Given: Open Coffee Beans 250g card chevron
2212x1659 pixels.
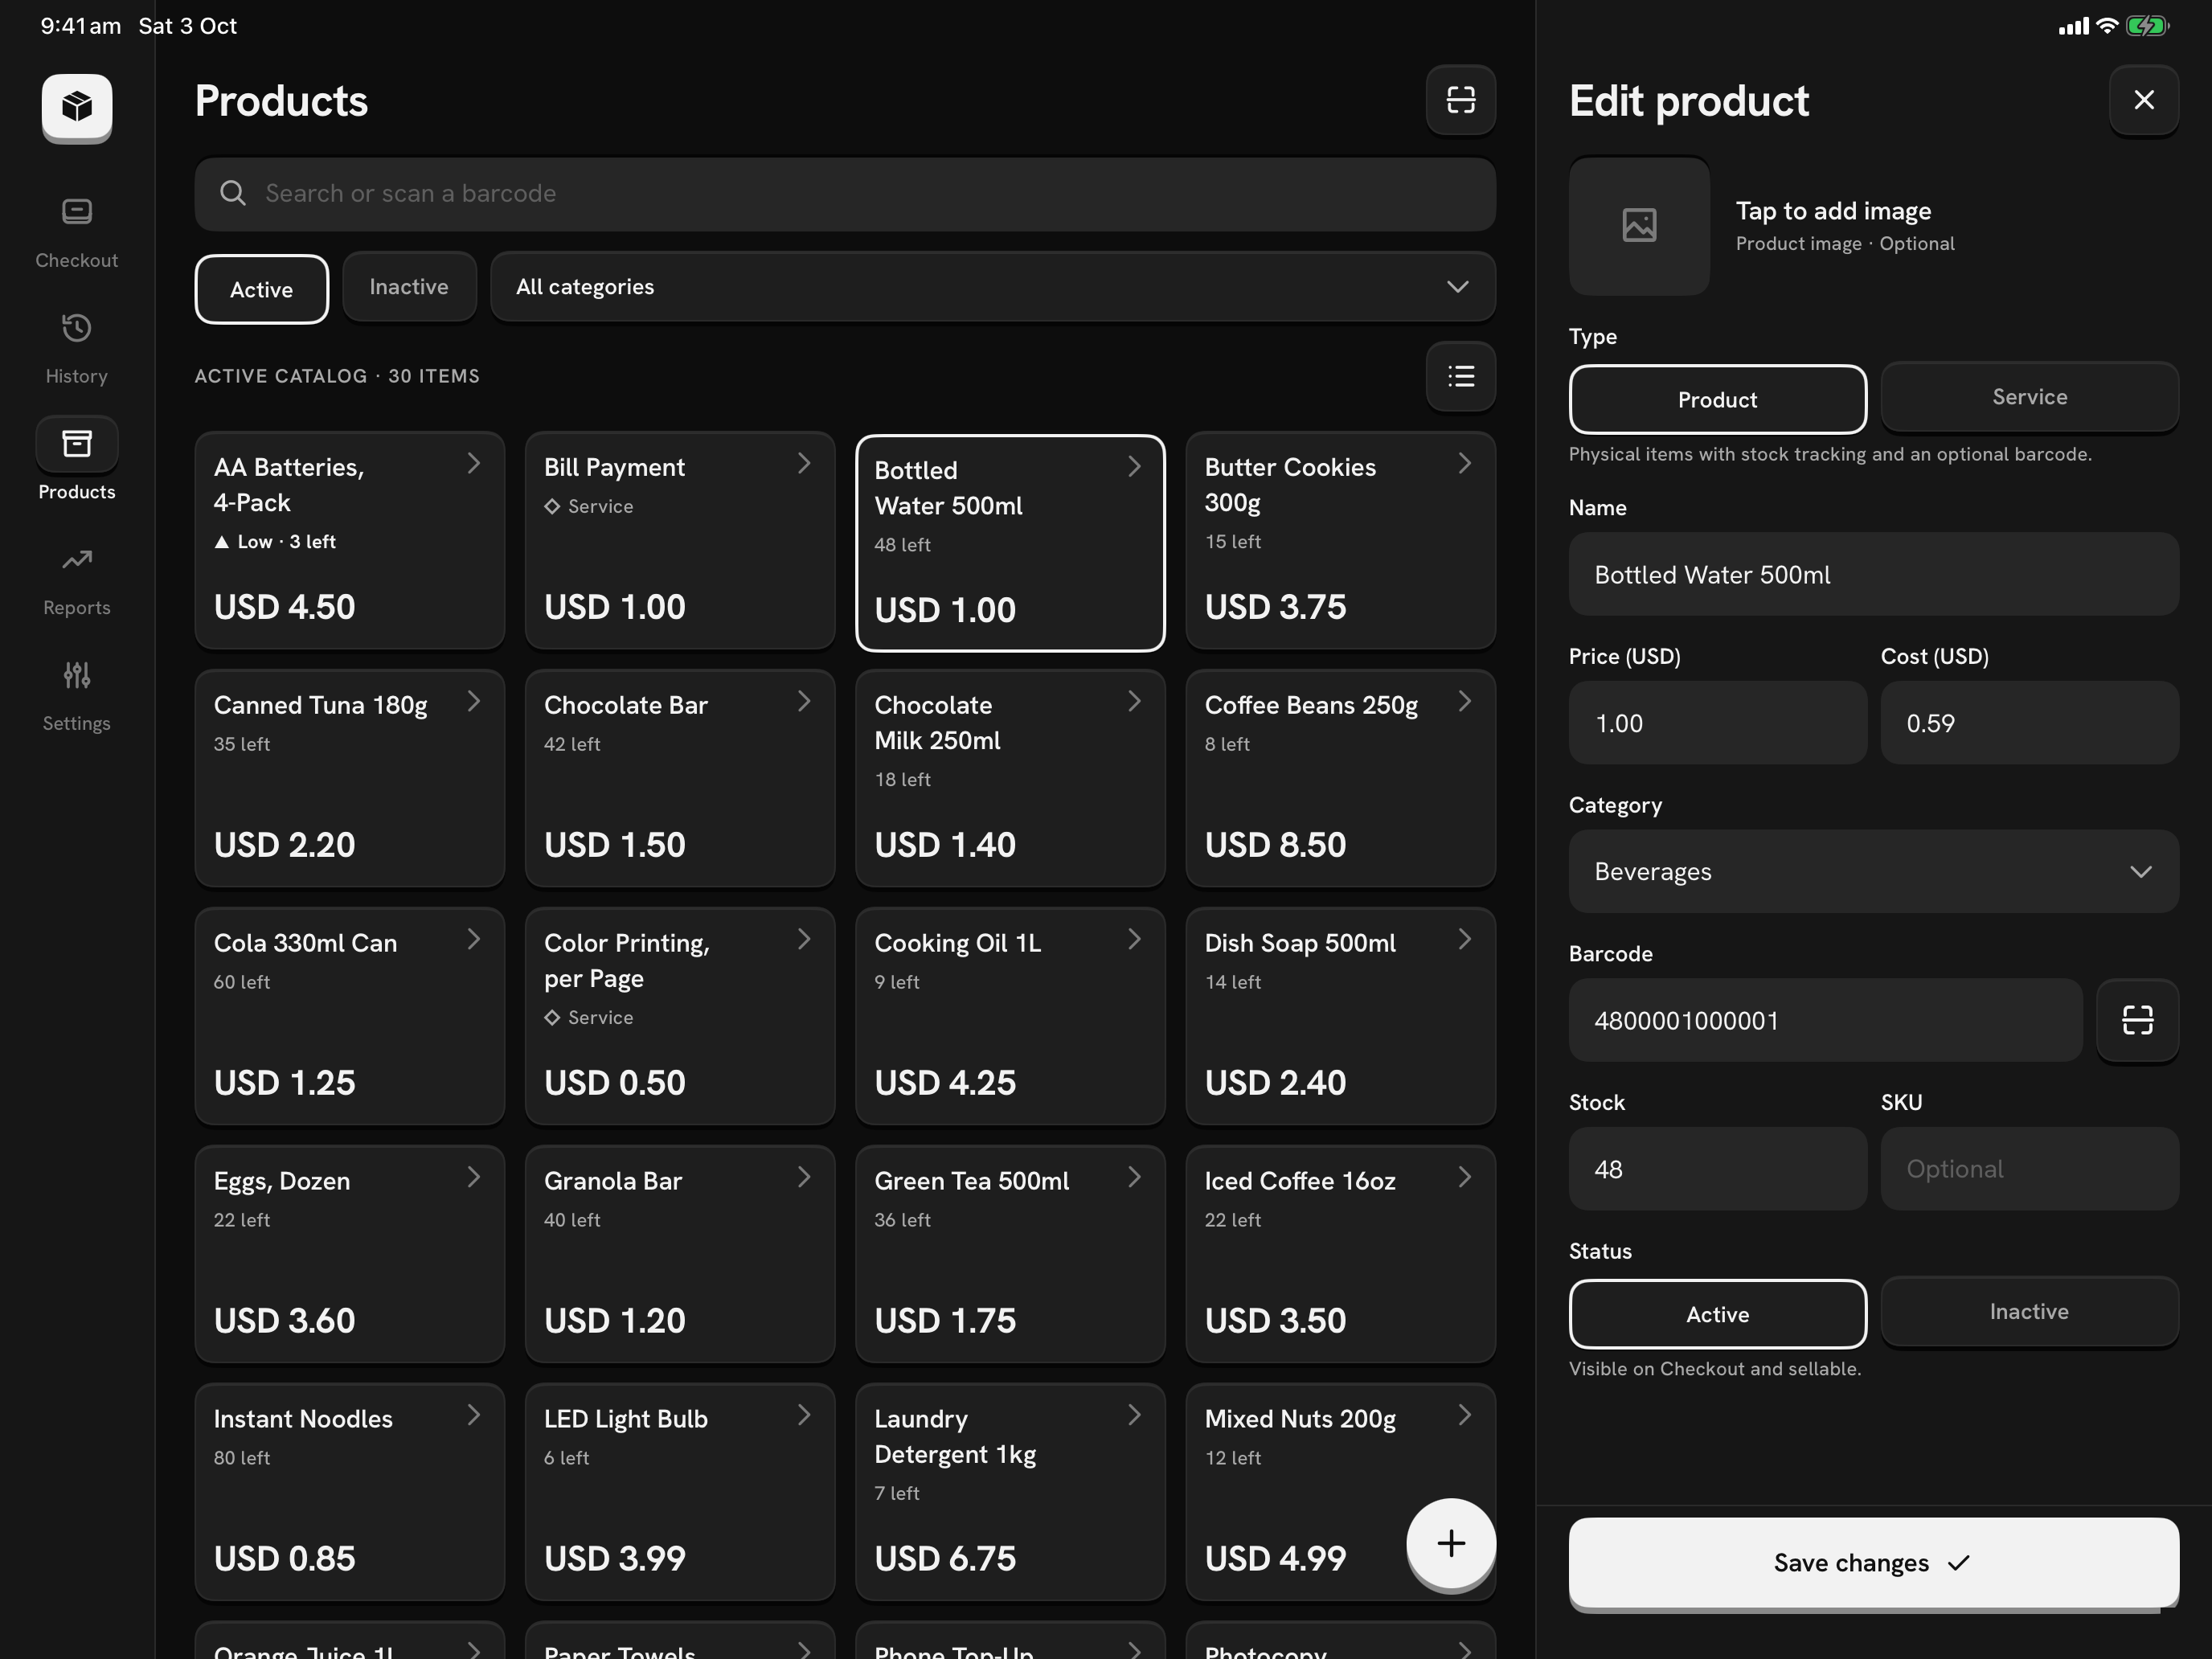Looking at the screenshot, I should pos(1465,702).
